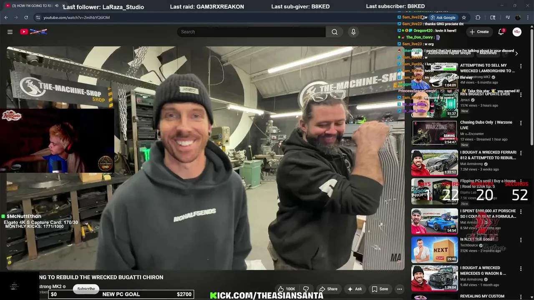The width and height of the screenshot is (534, 300).
Task: View site information icon in address bar
Action: pyautogui.click(x=38, y=17)
